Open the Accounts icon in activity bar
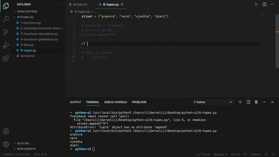The height and width of the screenshot is (157, 279). (6, 131)
